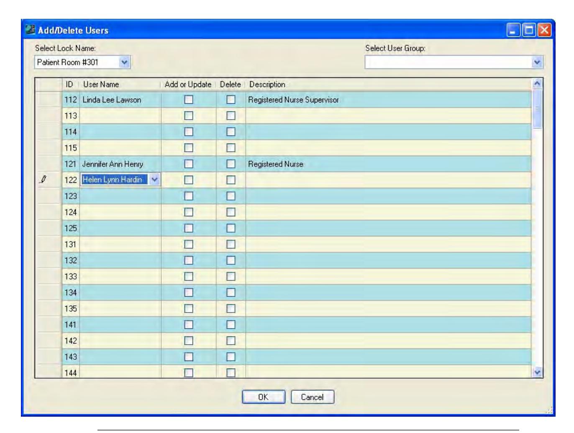Viewport: 574px width, 433px height.
Task: Click the OK button
Action: tap(263, 397)
